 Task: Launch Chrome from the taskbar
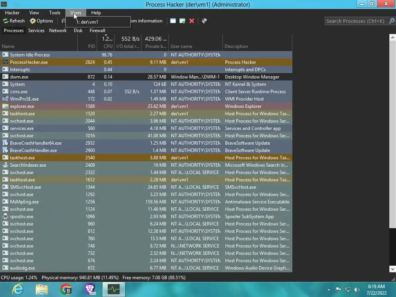pyautogui.click(x=66, y=289)
